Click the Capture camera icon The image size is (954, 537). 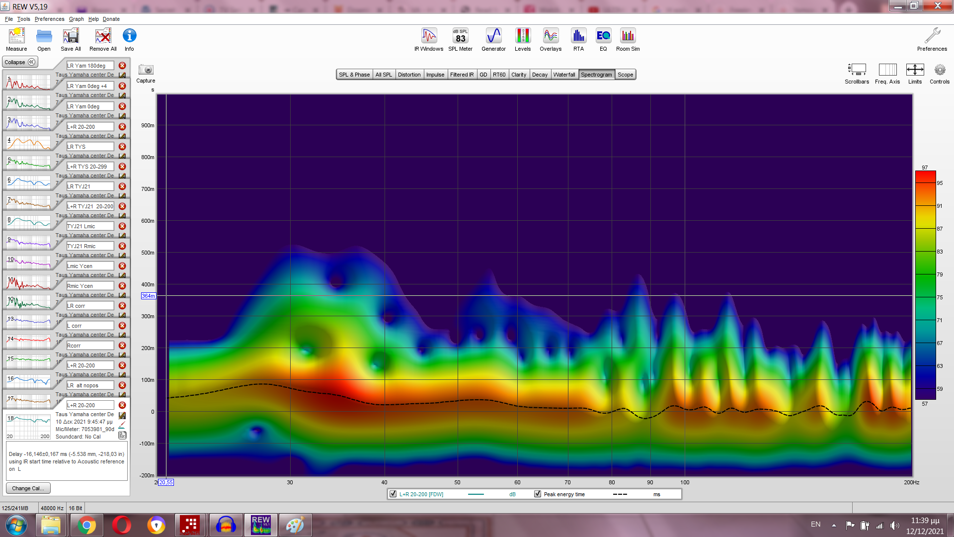tap(146, 70)
